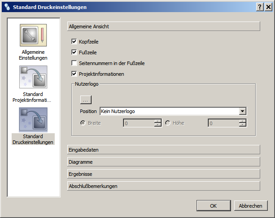Decrease the Höhe value with the down arrow
The image size is (275, 218).
pos(243,125)
